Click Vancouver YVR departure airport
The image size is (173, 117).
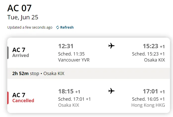(74, 60)
